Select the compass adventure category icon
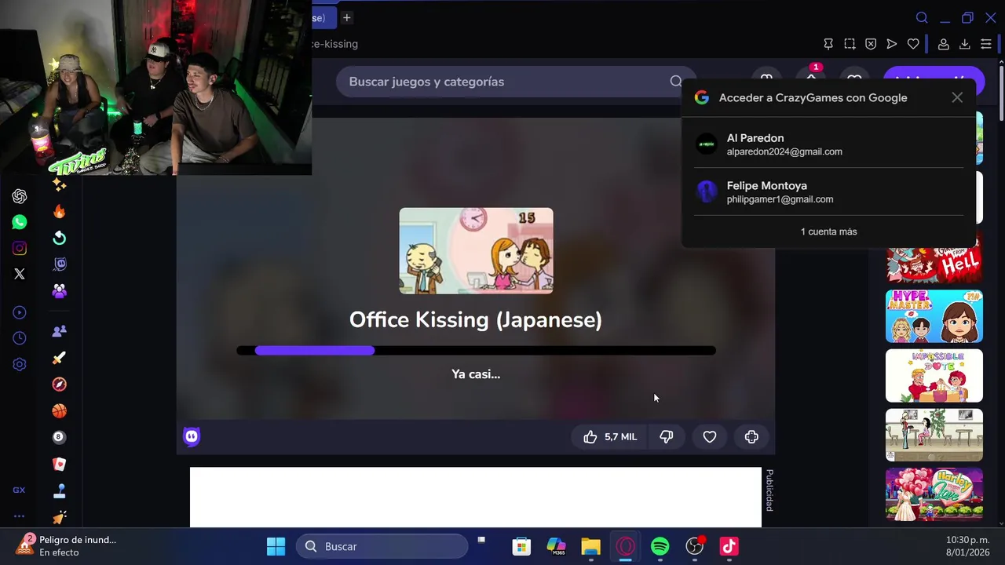The height and width of the screenshot is (565, 1005). (60, 385)
